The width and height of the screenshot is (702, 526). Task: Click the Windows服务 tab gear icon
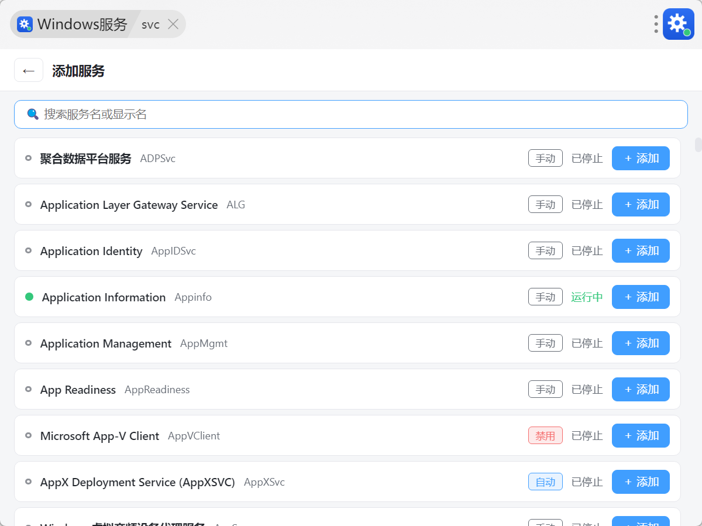(x=25, y=24)
